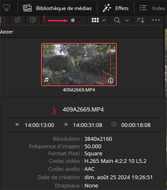Screen dimensions: 167x190
Task: Toggle the broken link auto-sync icon
Action: click(17, 20)
